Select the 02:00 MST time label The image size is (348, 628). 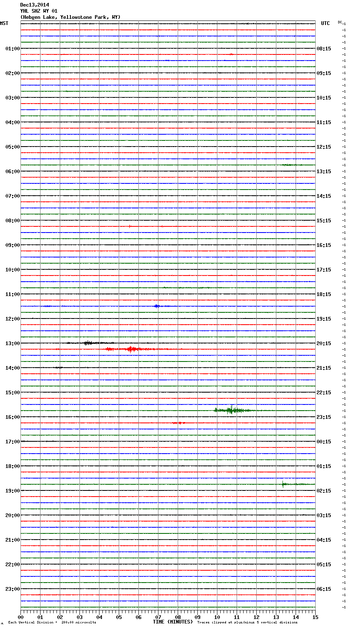tap(13, 73)
